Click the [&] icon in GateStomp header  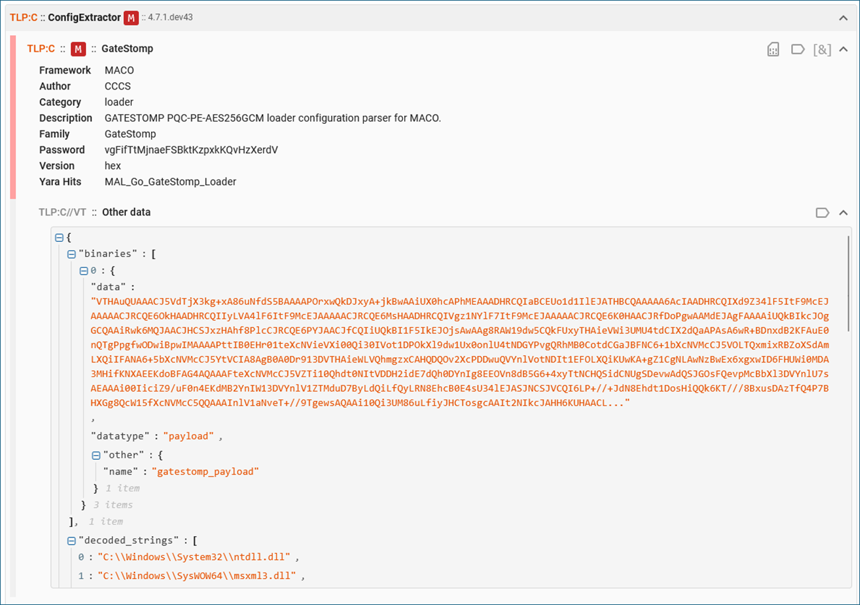click(x=822, y=49)
